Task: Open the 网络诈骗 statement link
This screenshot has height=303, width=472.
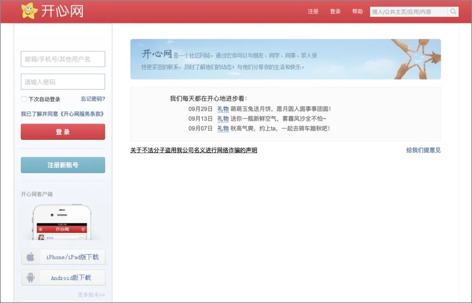Action: point(194,150)
